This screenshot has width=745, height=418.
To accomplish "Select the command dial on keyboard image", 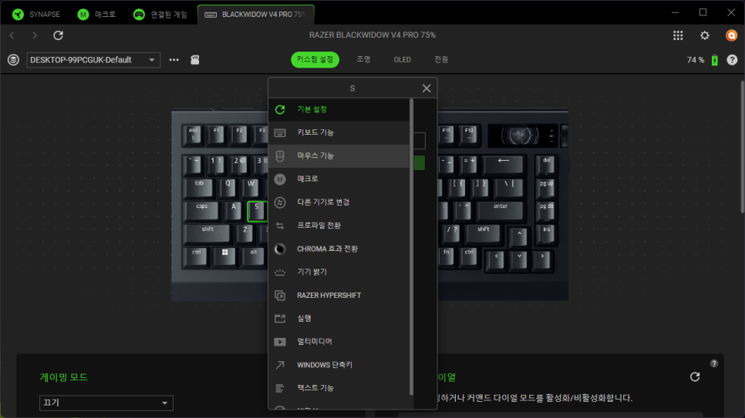I will (564, 135).
